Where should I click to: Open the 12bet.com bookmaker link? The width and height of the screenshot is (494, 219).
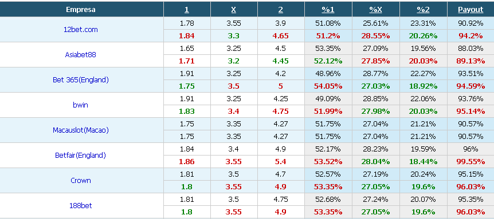point(81,30)
